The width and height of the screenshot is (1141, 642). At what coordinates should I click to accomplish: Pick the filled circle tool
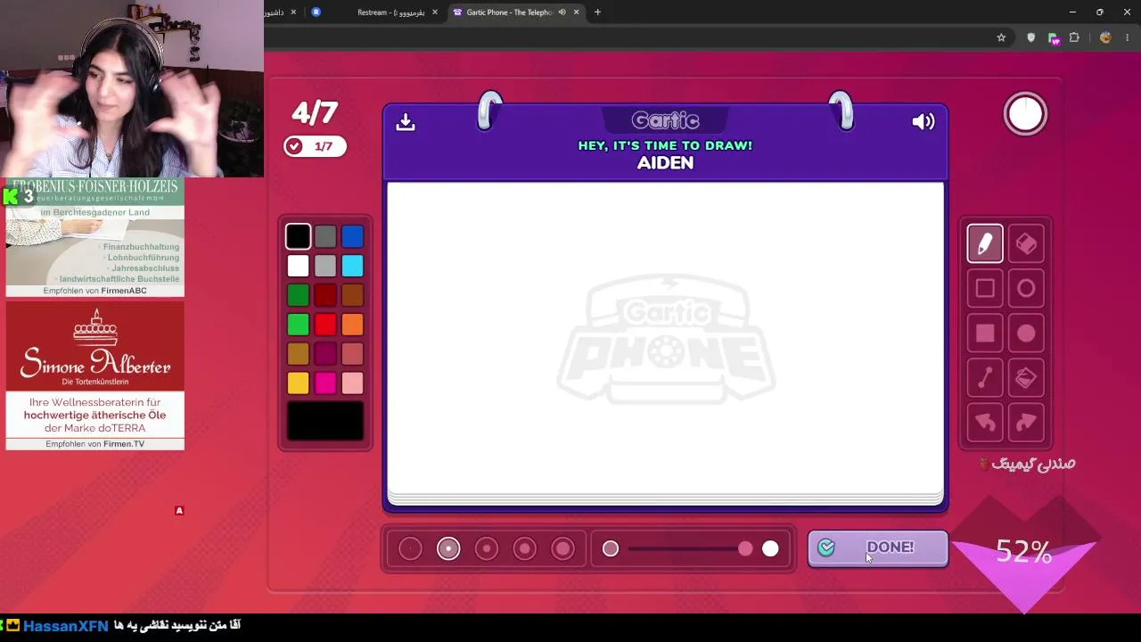[1026, 333]
